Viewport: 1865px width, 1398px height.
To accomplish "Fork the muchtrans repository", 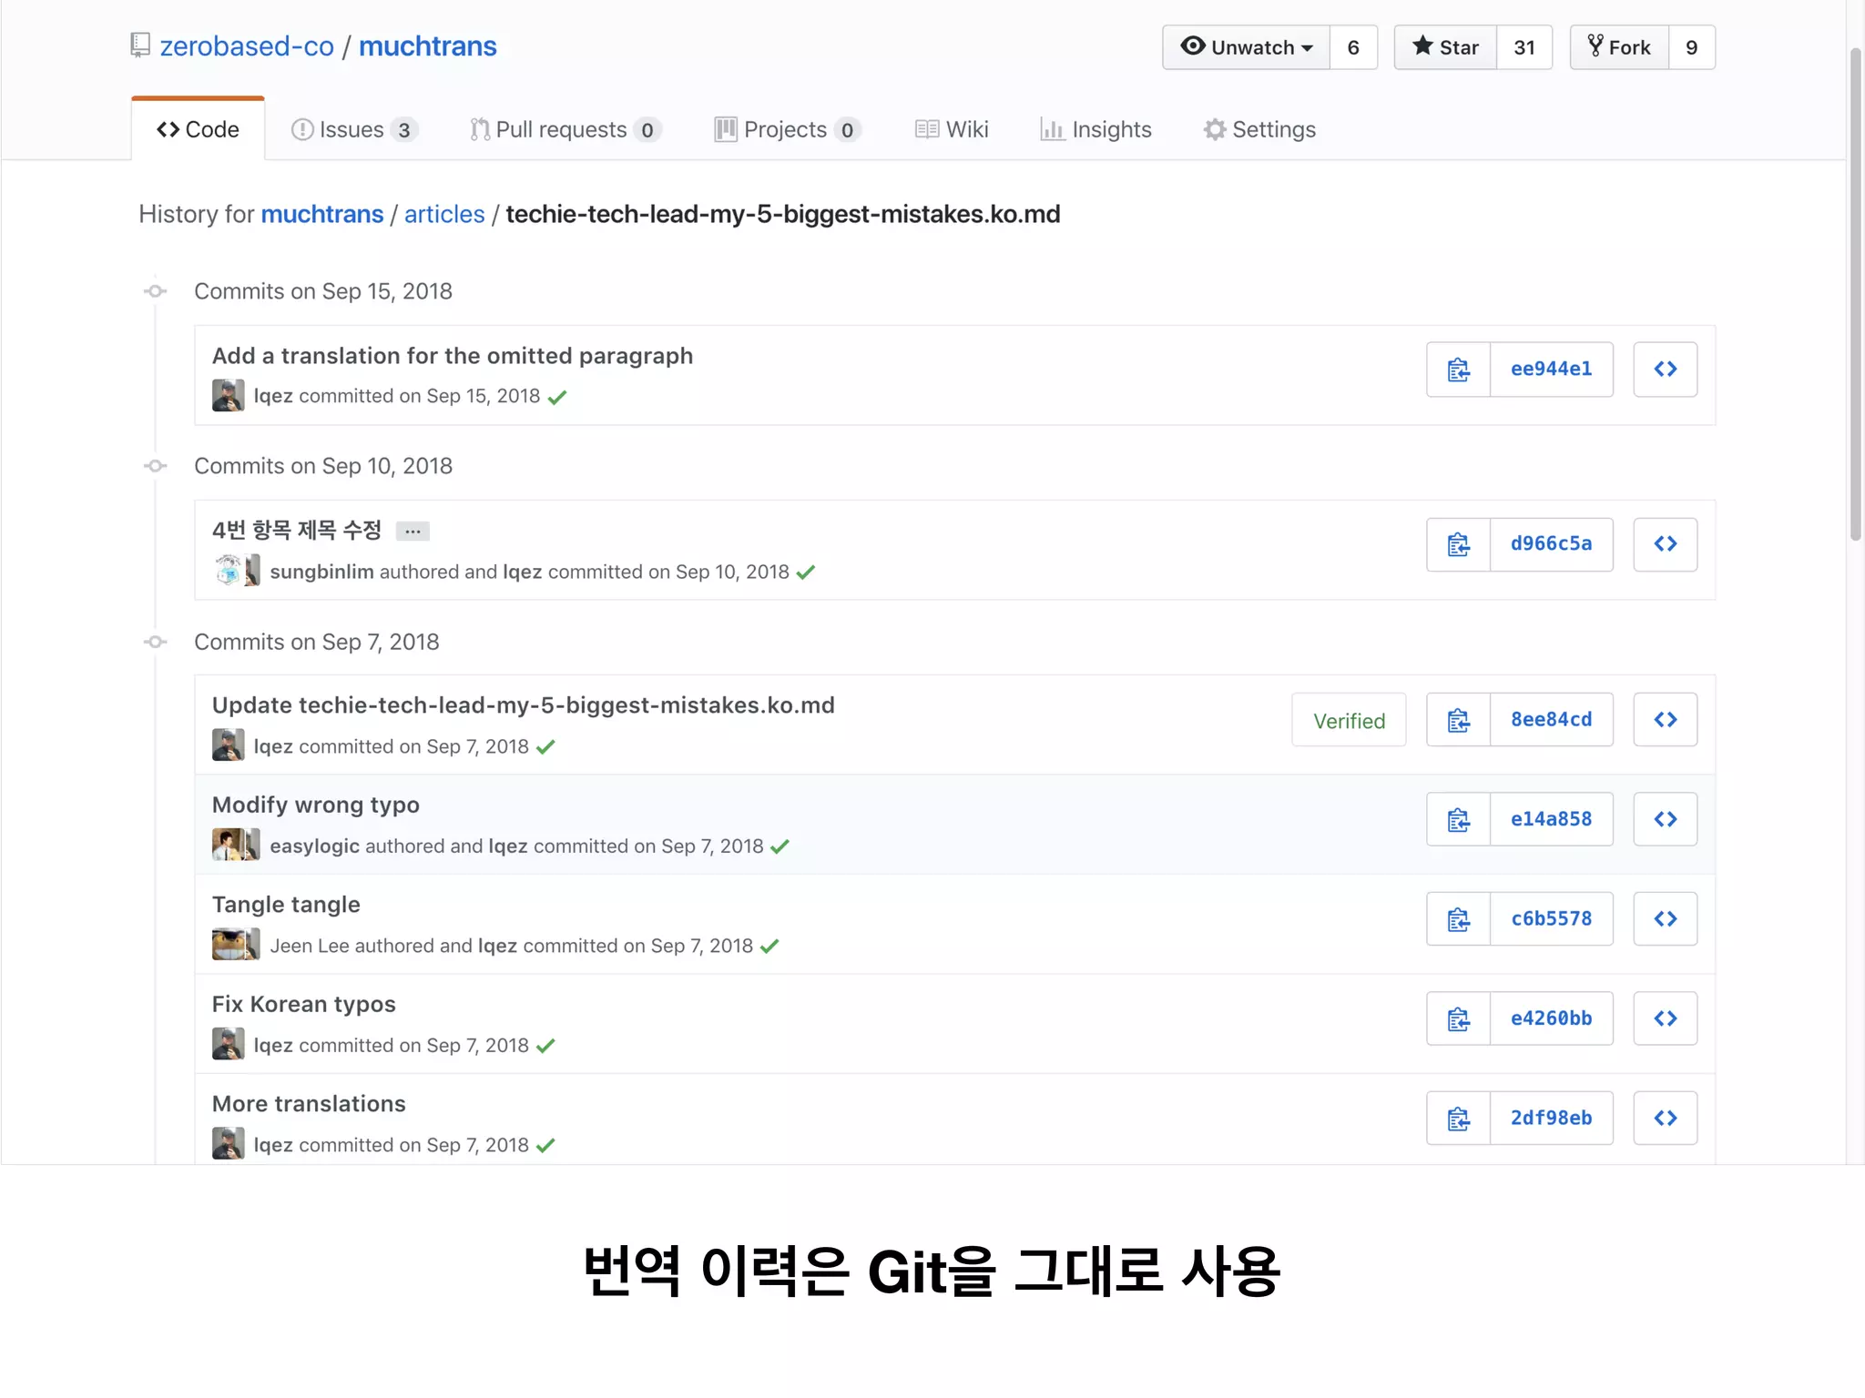I will point(1619,47).
